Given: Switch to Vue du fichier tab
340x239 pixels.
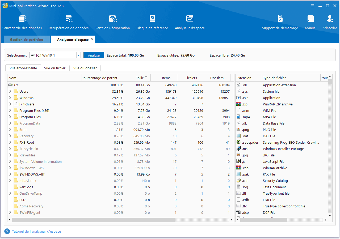Looking at the screenshot, I should (55, 68).
